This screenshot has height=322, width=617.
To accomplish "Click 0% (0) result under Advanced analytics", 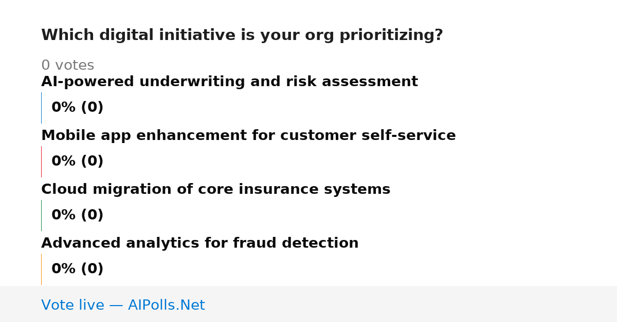I will click(77, 269).
